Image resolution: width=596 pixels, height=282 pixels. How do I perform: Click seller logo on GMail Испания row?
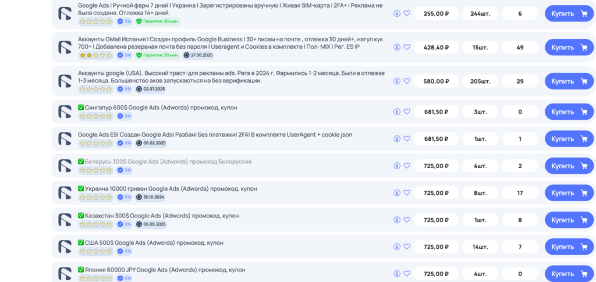(65, 48)
